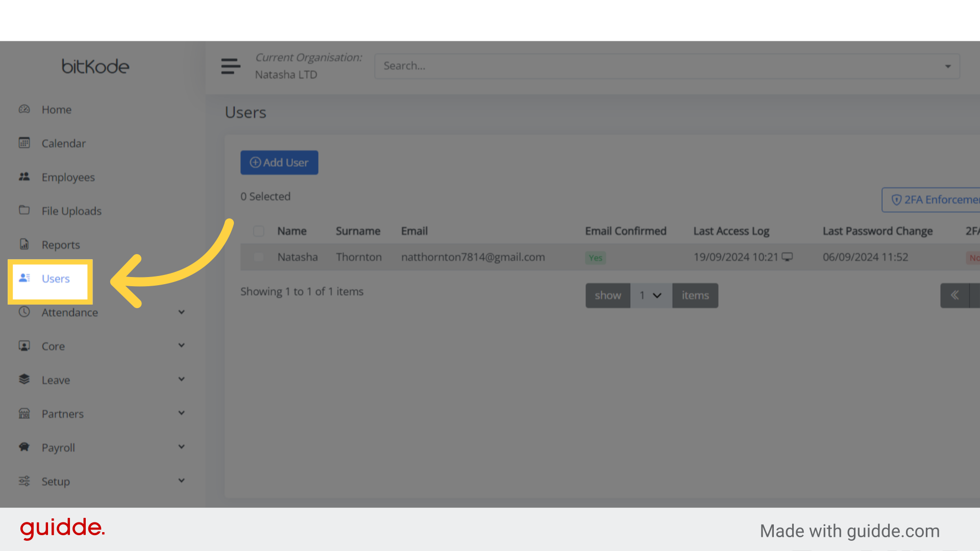This screenshot has height=551, width=980.
Task: Tick the checkbox for Natasha Thornton row
Action: [259, 257]
